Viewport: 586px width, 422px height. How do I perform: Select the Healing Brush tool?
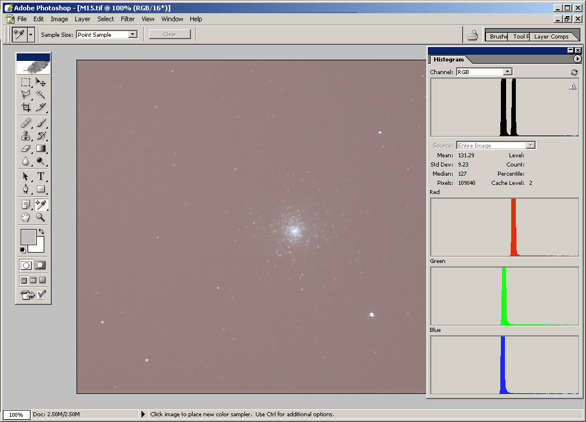point(26,123)
